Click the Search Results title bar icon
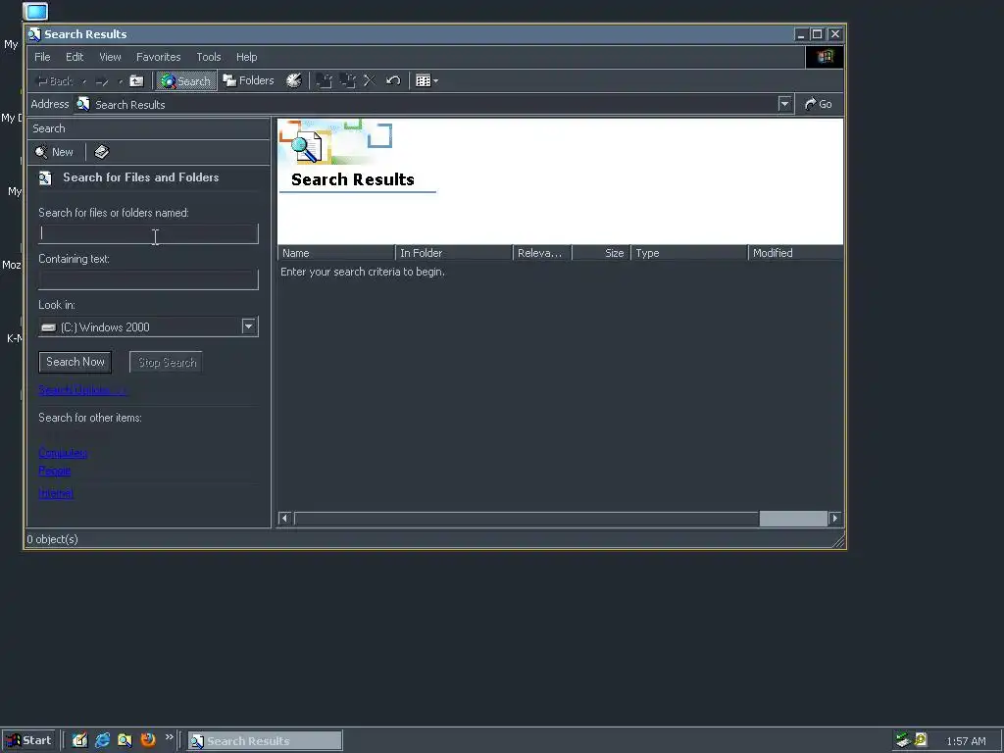The width and height of the screenshot is (1004, 753). 34,34
